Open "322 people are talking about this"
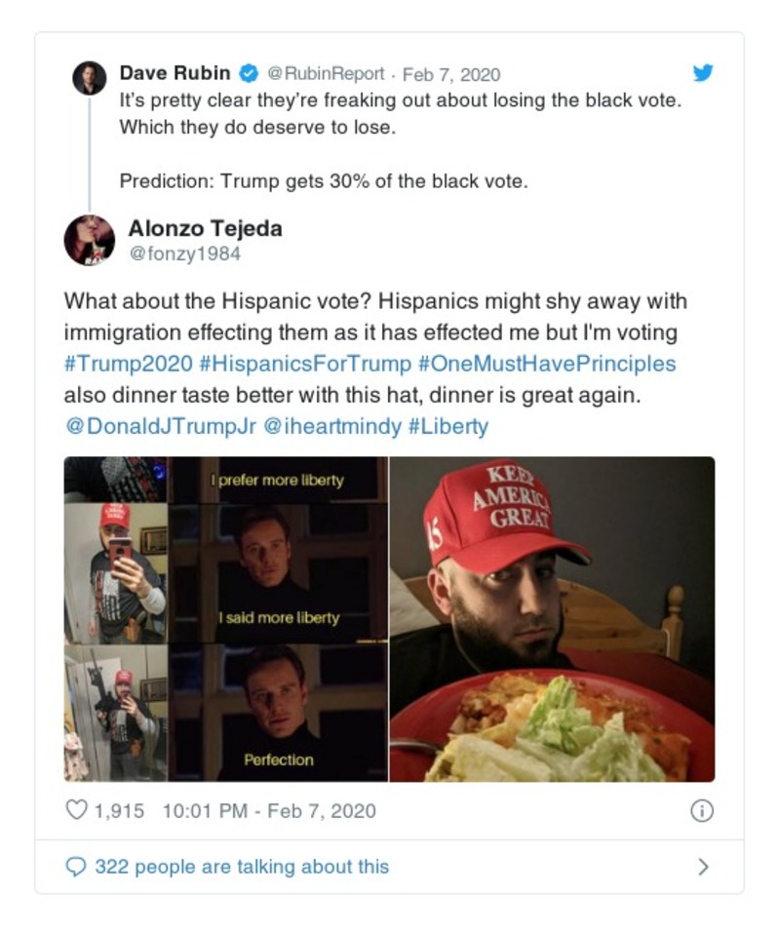This screenshot has width=779, height=933. (241, 867)
